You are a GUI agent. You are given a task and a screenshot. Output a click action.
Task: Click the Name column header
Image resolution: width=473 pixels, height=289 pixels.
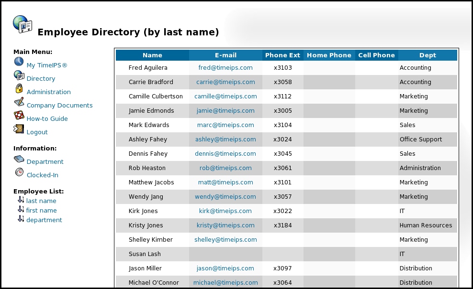[x=152, y=55]
